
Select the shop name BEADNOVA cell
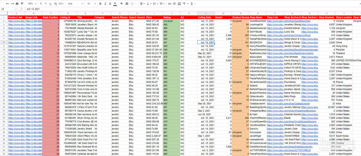[258, 42]
